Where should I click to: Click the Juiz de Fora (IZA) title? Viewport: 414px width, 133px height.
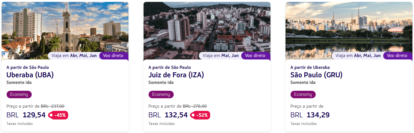(x=176, y=75)
